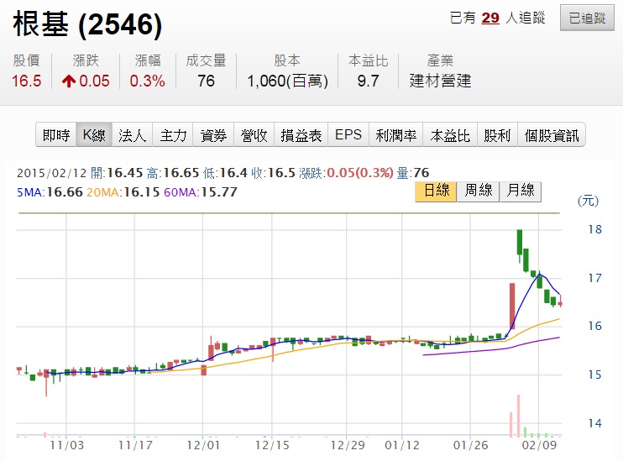623x461 pixels.
Task: Select the 損益表 tab
Action: pyautogui.click(x=301, y=135)
